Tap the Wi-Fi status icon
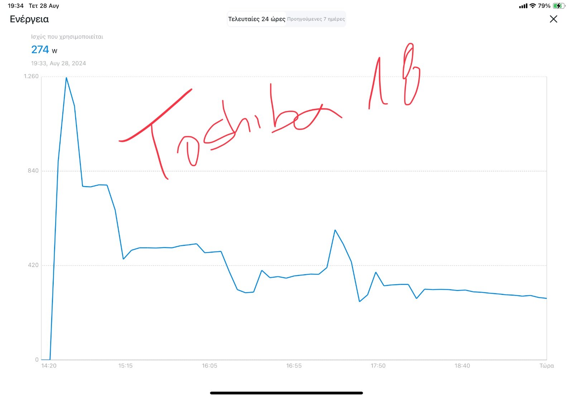573x398 pixels. coord(533,6)
